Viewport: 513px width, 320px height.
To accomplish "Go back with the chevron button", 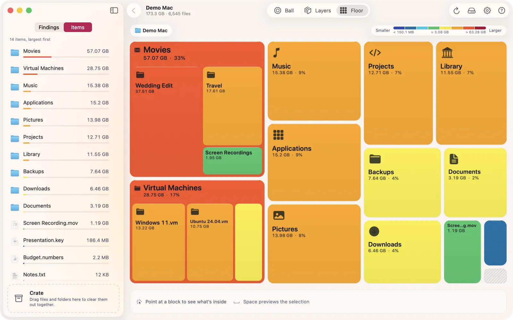I will pos(134,11).
